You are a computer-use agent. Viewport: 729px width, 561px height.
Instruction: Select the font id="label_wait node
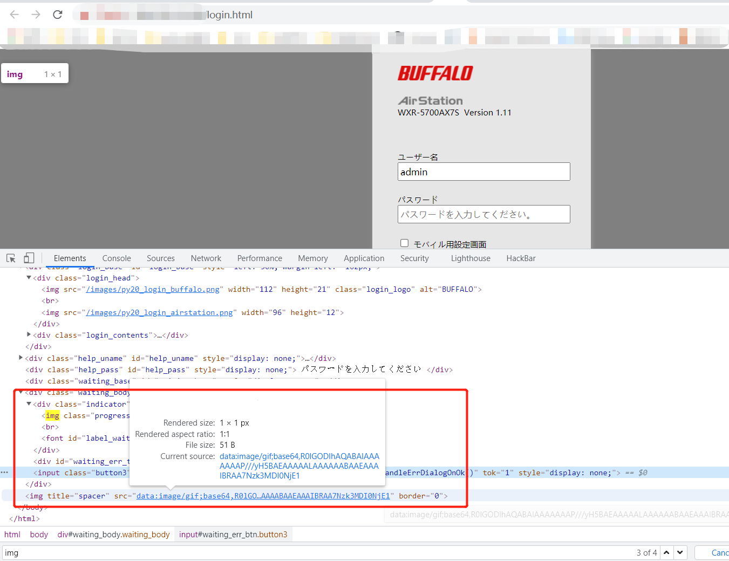click(86, 438)
